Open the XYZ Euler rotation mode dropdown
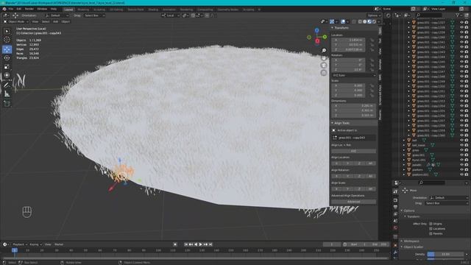This screenshot has width=471, height=265. pyautogui.click(x=353, y=75)
